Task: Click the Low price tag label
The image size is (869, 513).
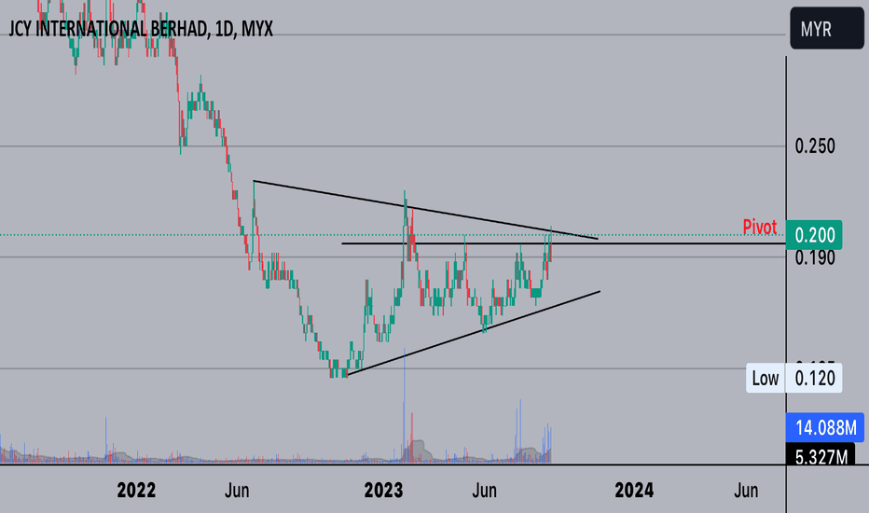Action: point(766,379)
